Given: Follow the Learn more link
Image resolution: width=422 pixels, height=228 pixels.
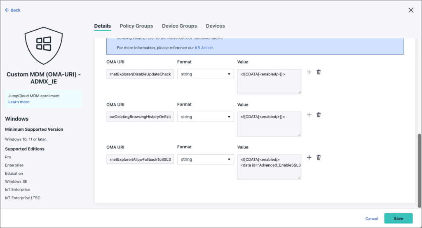Looking at the screenshot, I should 19,102.
